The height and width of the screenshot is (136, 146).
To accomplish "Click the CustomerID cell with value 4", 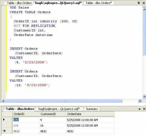I will tap(53, 120).
